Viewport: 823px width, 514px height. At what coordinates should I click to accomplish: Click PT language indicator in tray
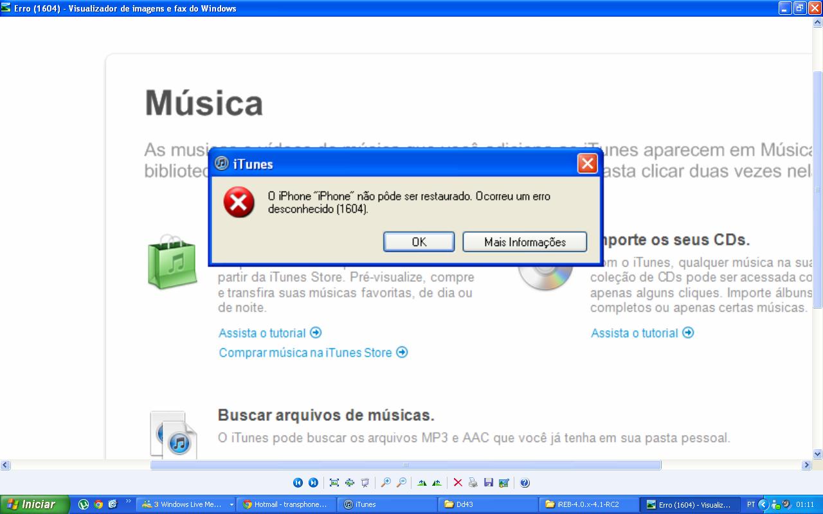(751, 504)
